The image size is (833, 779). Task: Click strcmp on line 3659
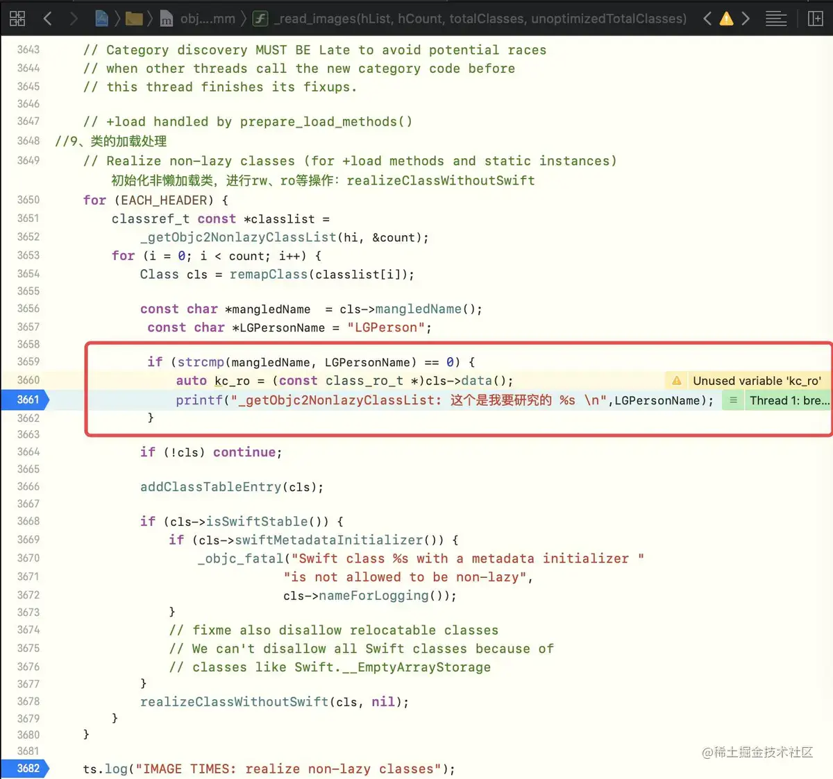click(201, 362)
